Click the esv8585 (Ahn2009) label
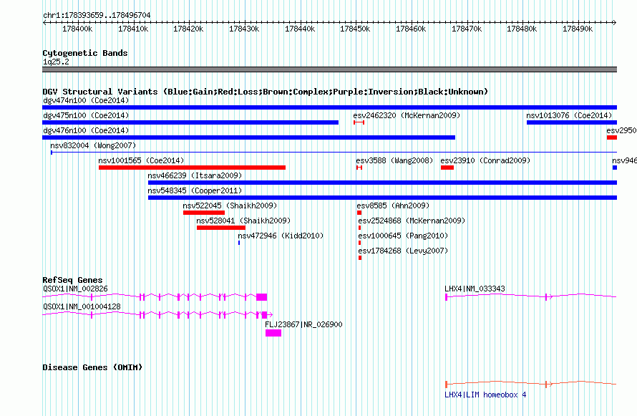 pos(393,205)
